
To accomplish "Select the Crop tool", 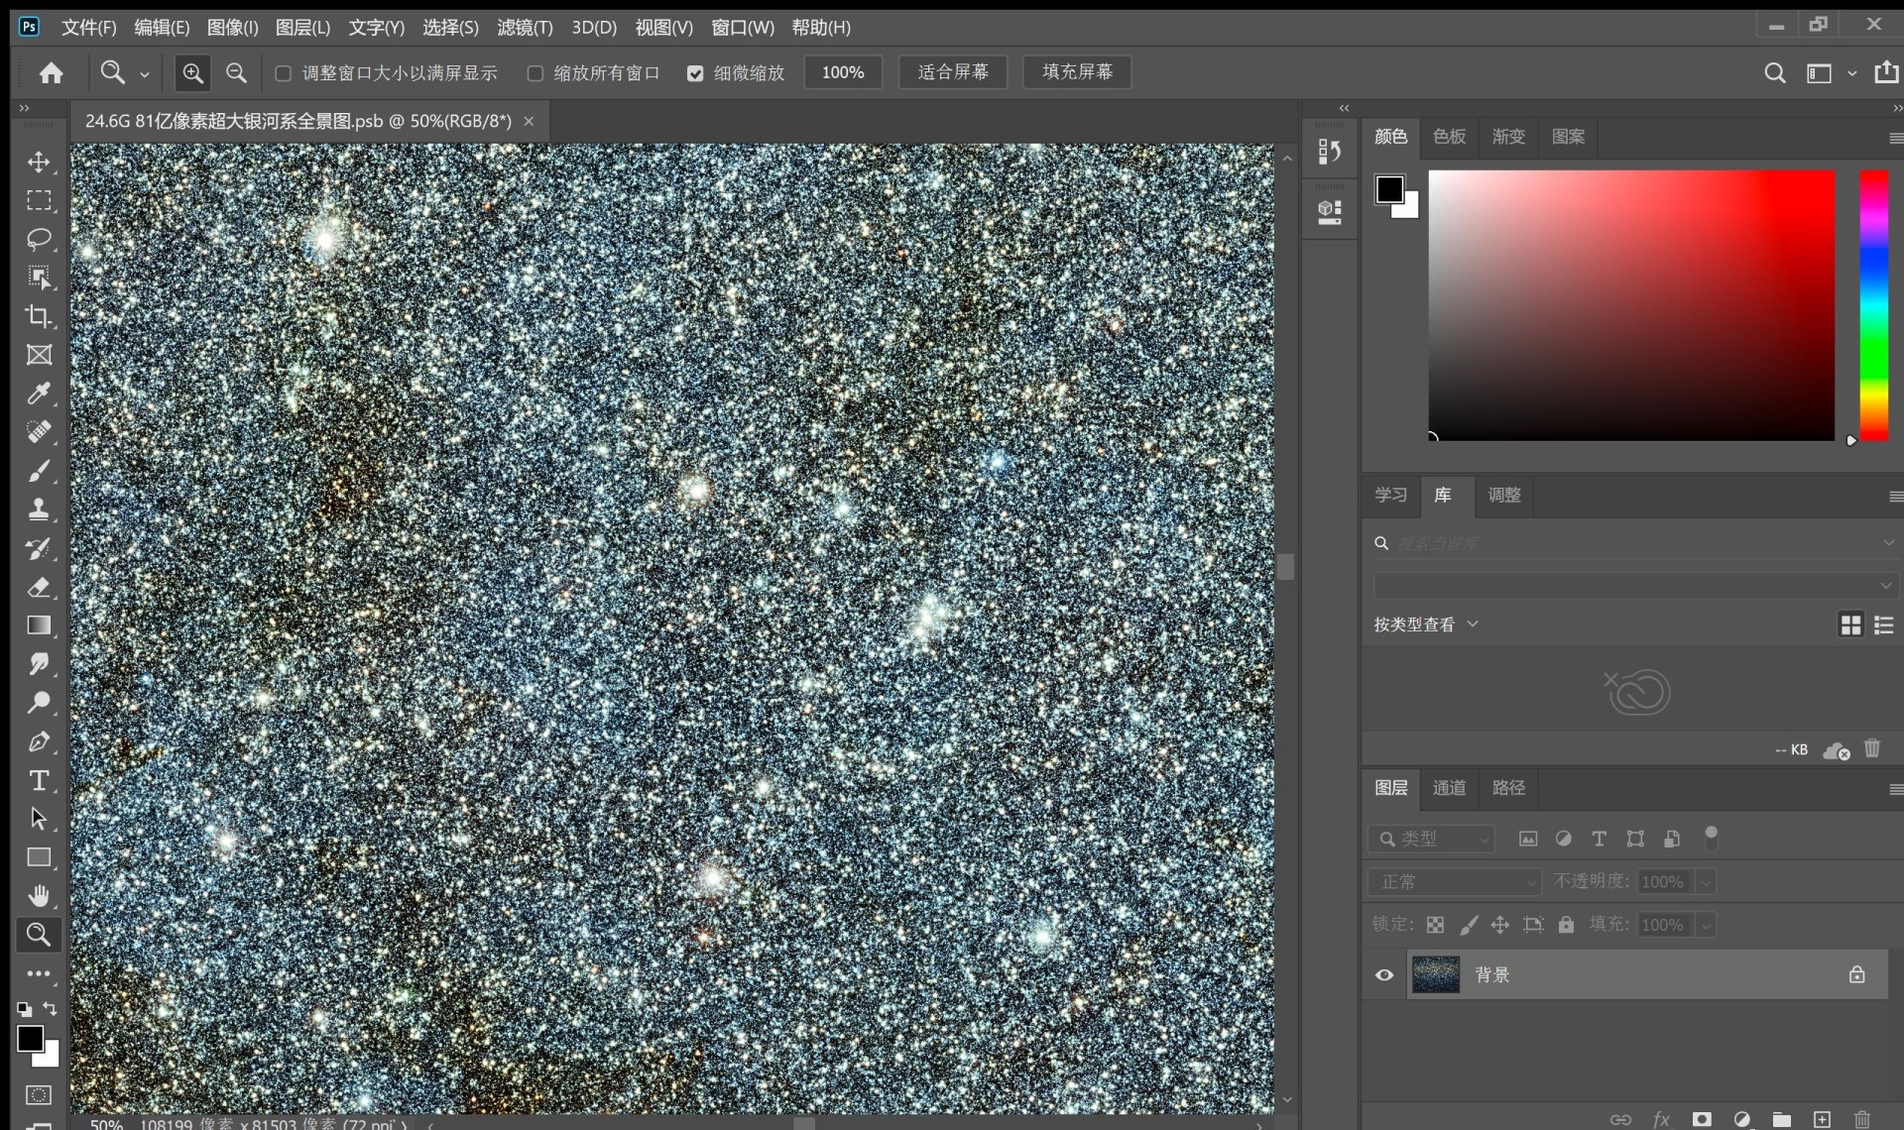I will point(39,316).
